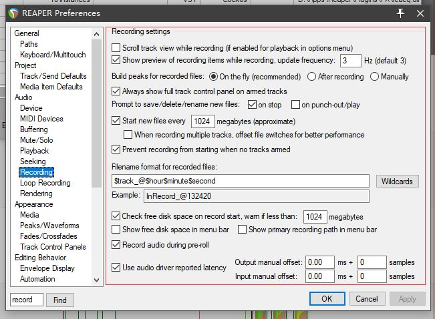
Task: Toggle prompt to save on stop
Action: pyautogui.click(x=252, y=105)
